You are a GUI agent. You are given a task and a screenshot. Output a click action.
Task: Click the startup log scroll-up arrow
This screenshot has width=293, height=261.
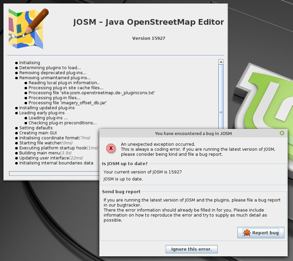click(221, 62)
